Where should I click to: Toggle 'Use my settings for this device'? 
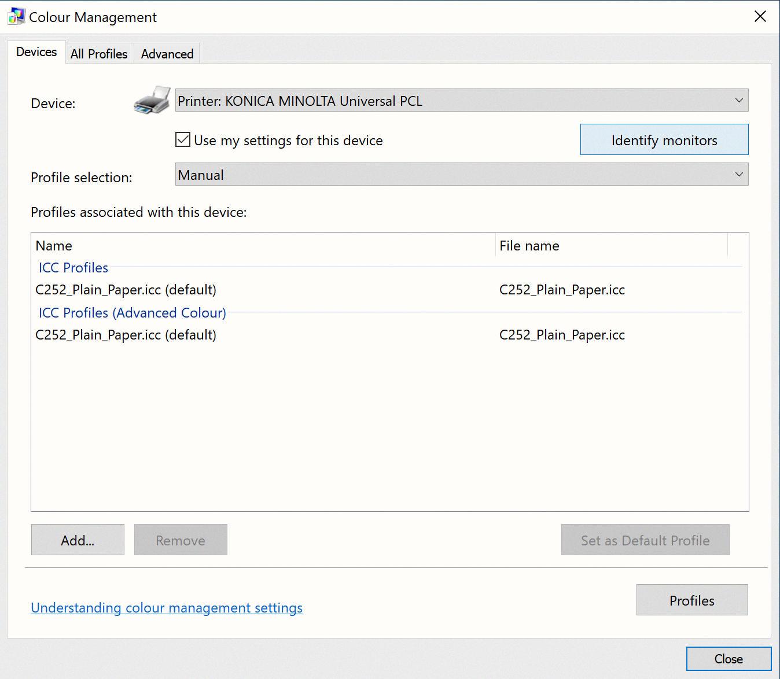(183, 140)
